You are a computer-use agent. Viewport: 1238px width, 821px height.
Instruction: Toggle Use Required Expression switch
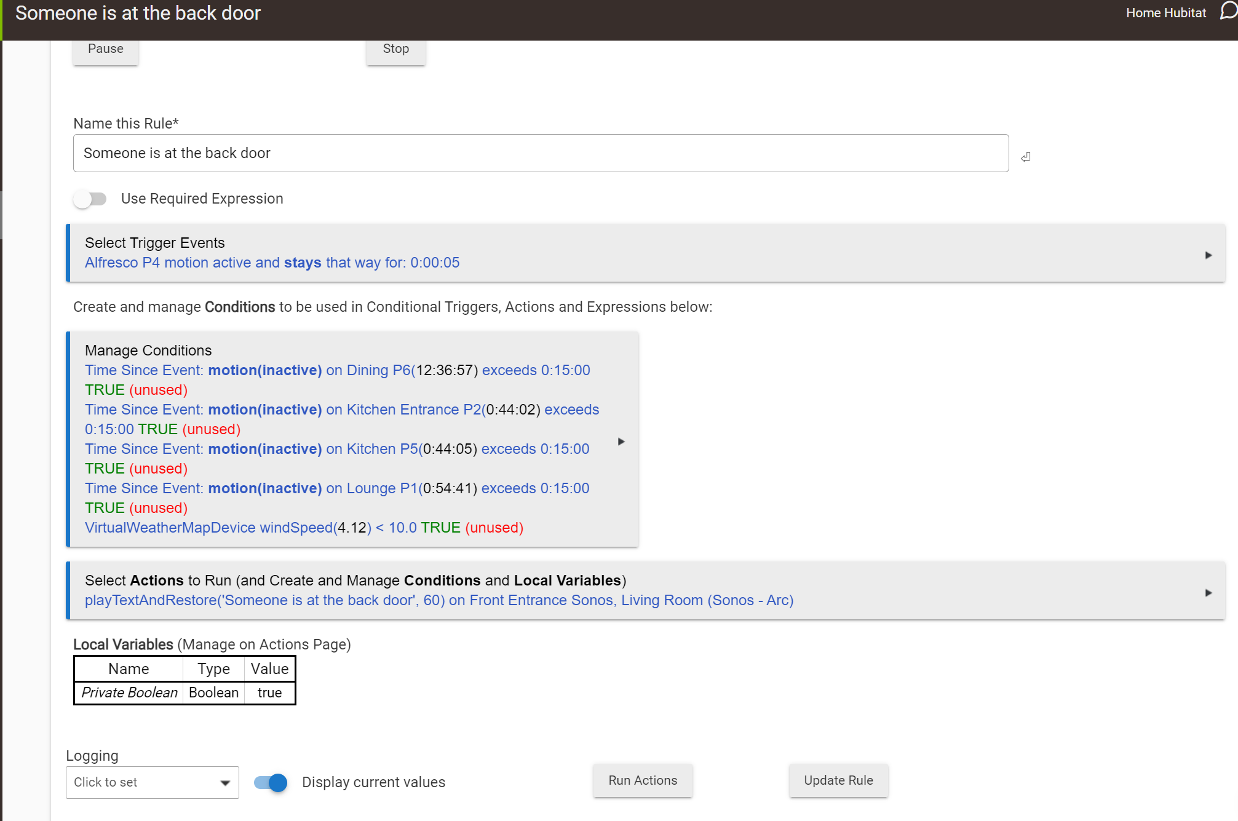[x=90, y=199]
